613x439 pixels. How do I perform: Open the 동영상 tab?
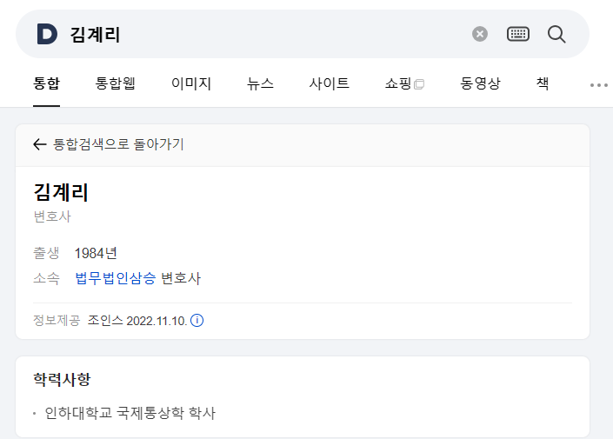tap(480, 83)
